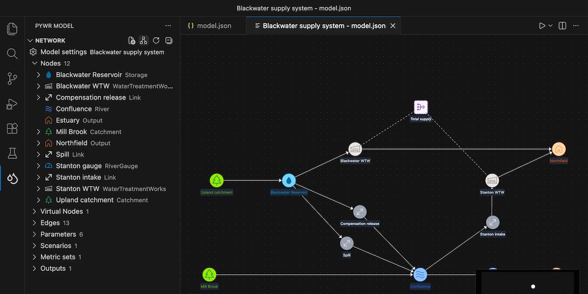
Task: Select the Blackwater WTW node on canvas
Action: 355,149
